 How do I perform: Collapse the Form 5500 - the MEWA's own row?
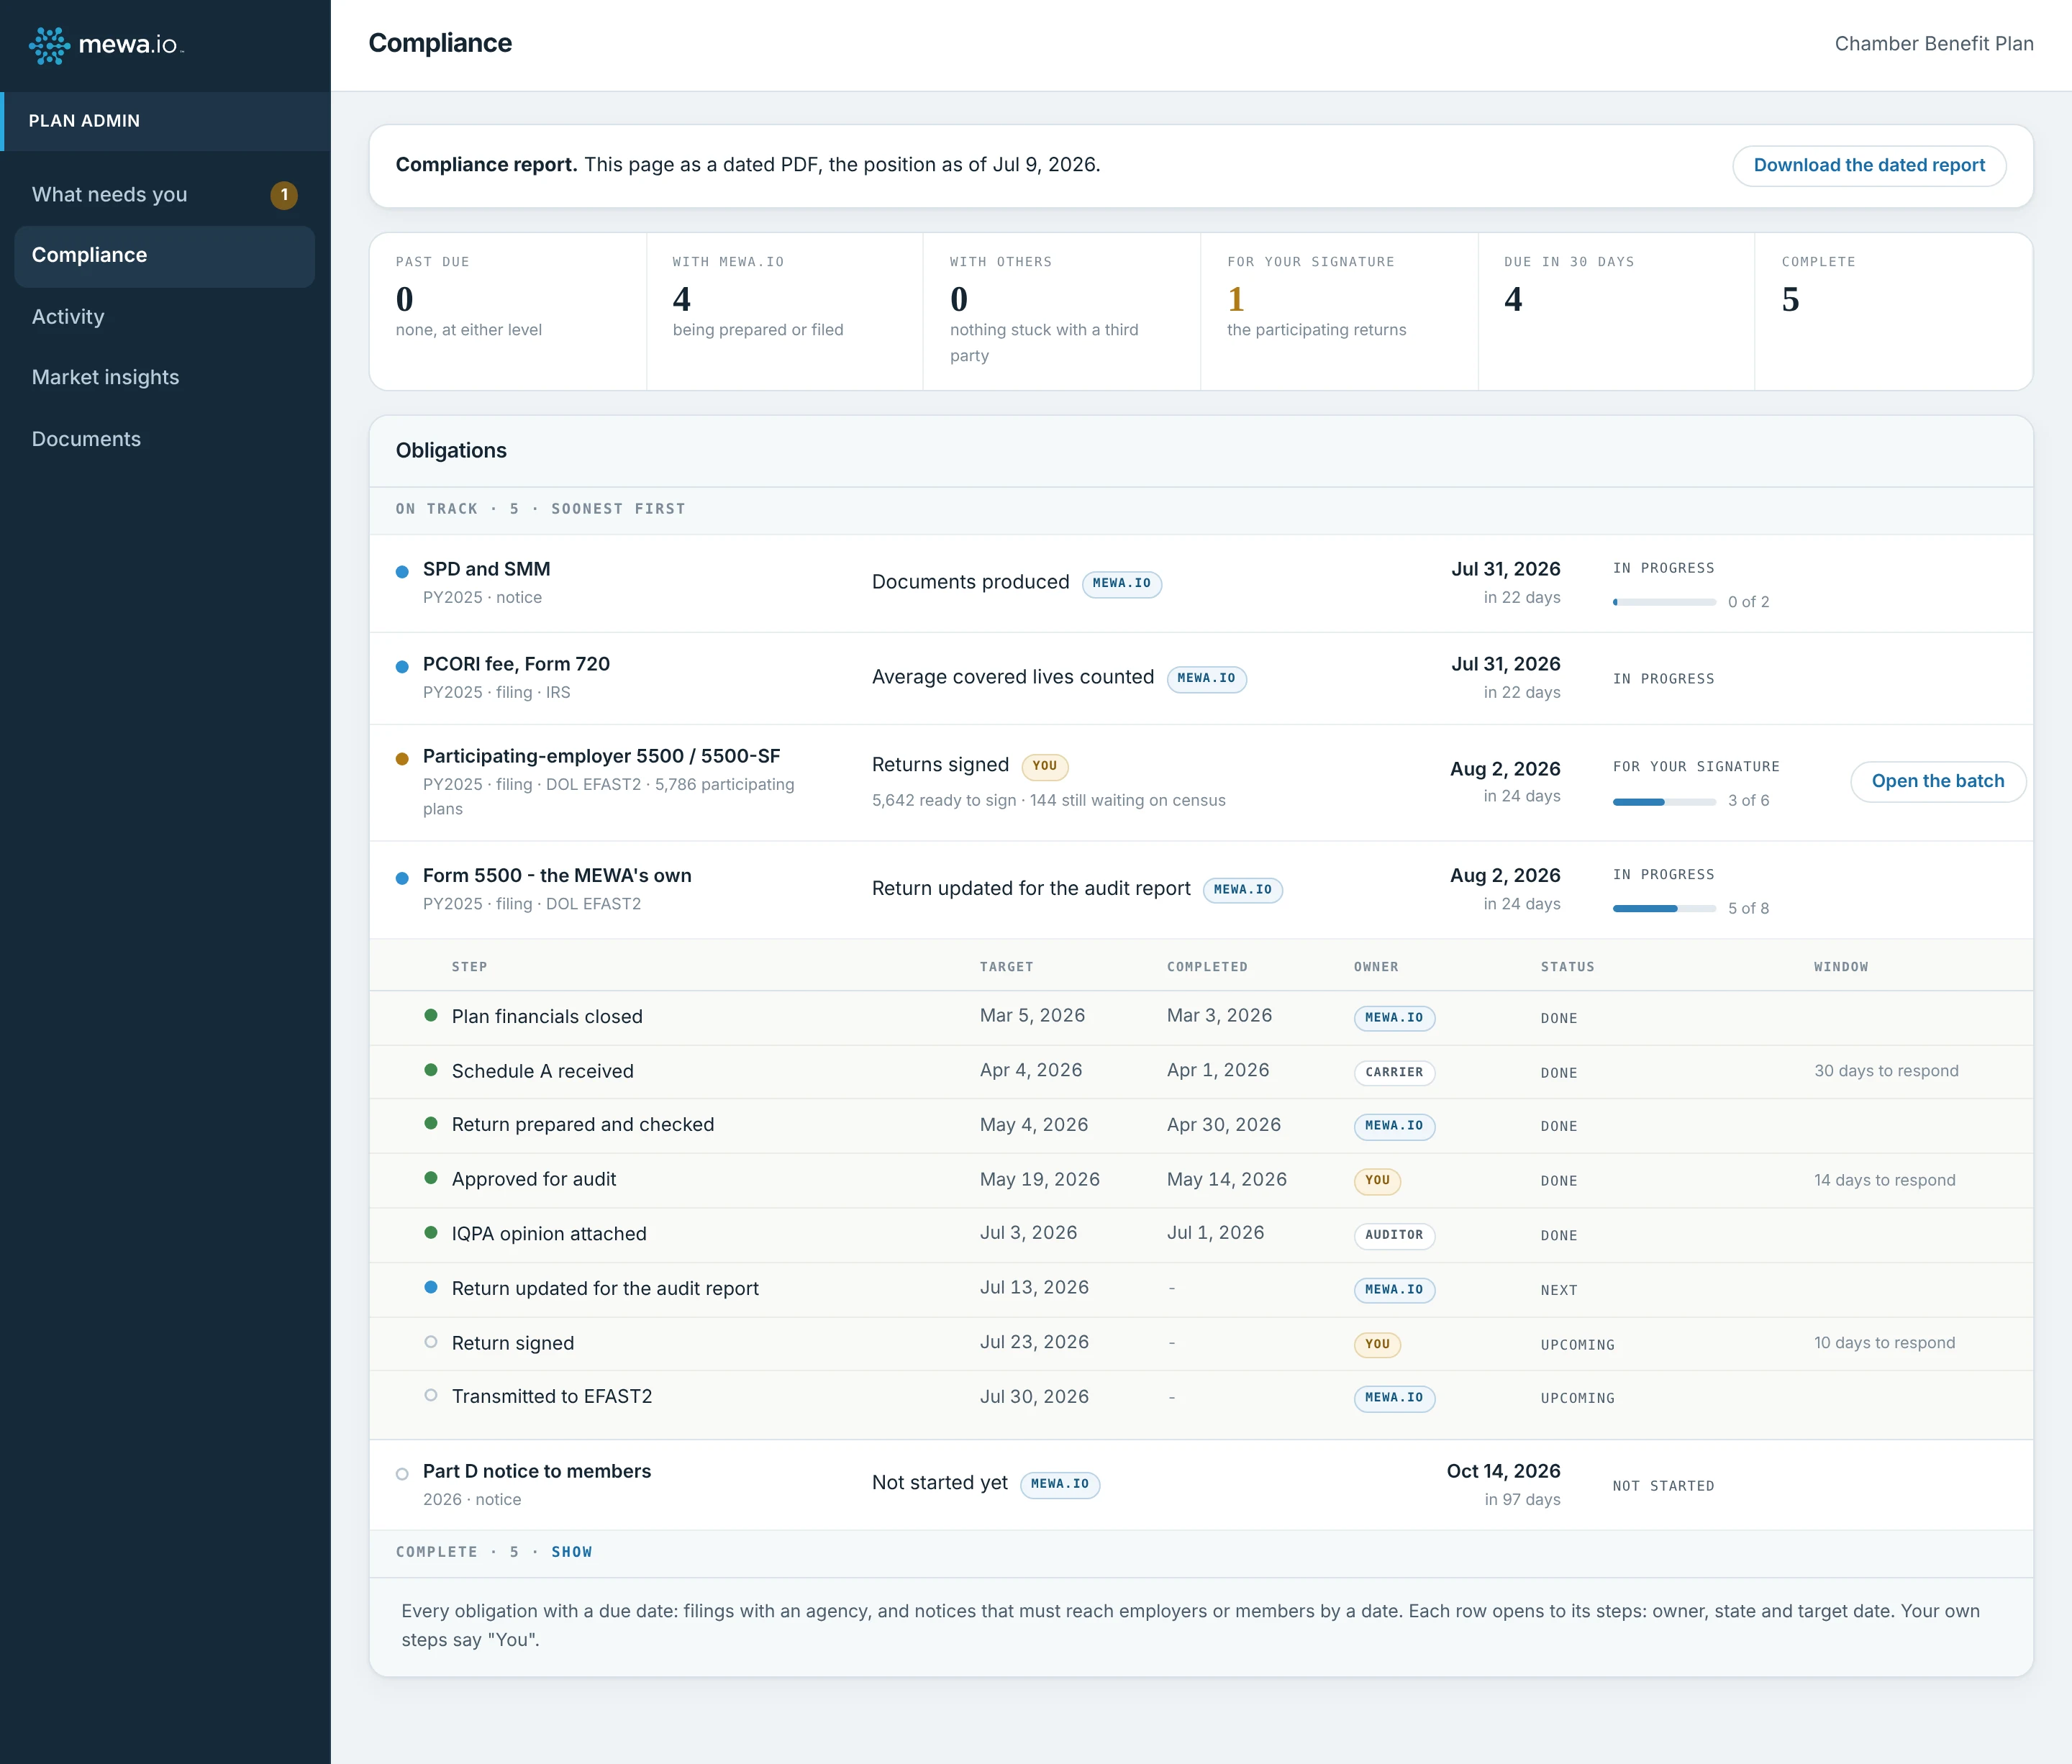[x=1201, y=889]
